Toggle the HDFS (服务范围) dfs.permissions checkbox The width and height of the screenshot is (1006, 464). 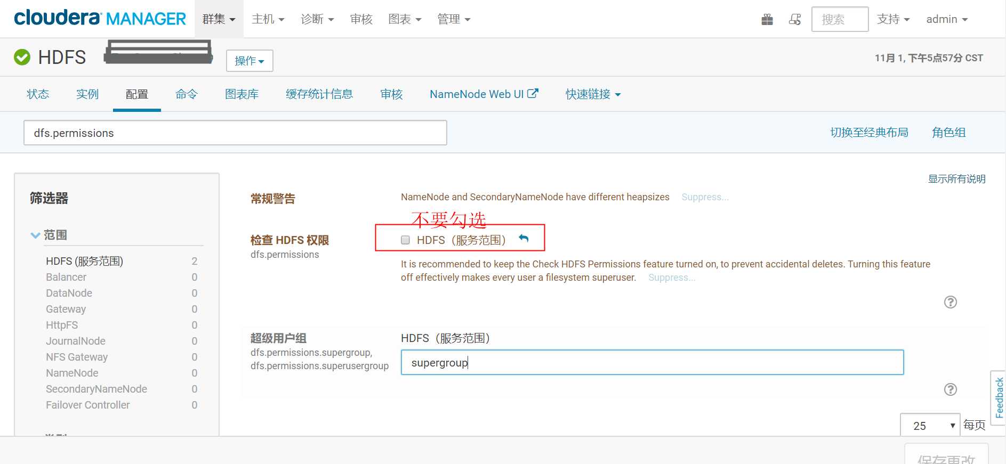pos(406,240)
